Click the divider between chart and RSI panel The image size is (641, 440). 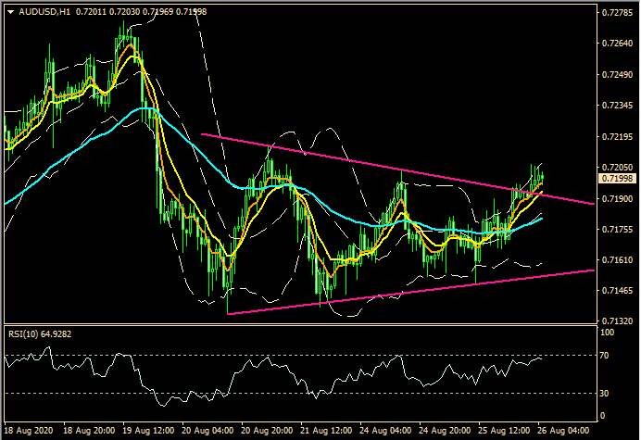(x=296, y=326)
